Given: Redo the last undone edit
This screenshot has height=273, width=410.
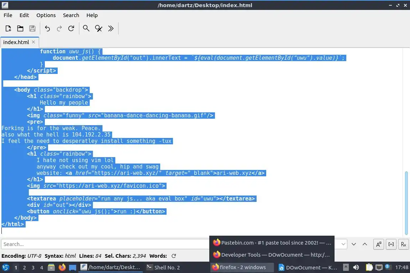Looking at the screenshot, I should [59, 28].
